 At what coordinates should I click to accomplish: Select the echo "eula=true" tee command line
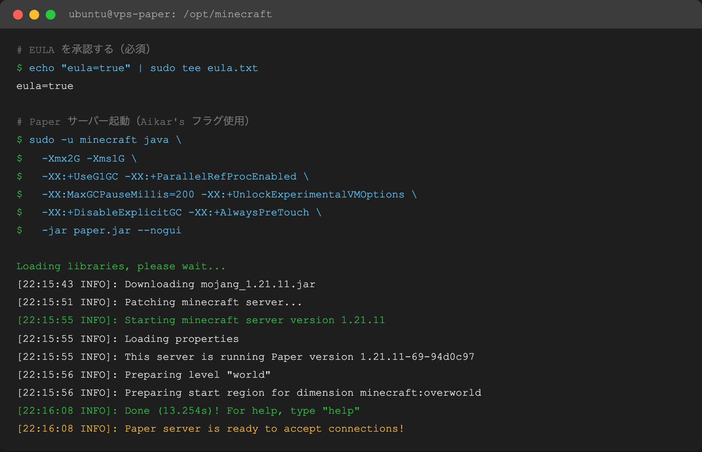137,68
